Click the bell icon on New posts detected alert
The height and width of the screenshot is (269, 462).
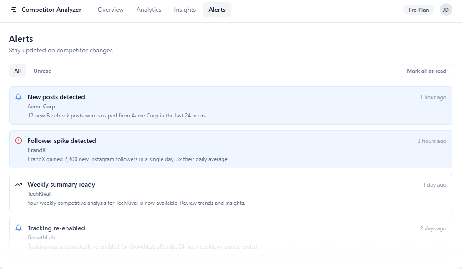tap(18, 96)
